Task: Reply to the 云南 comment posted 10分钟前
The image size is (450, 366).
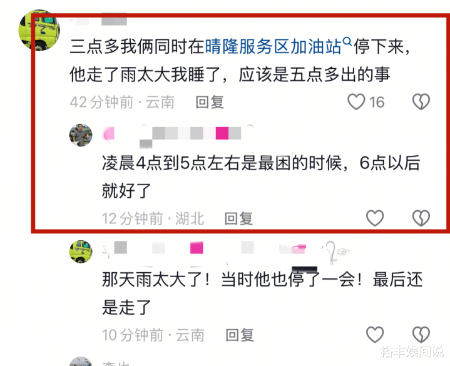Action: pos(240,335)
